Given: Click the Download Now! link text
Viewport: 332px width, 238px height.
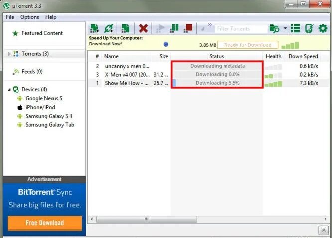Looking at the screenshot, I should tap(106, 44).
